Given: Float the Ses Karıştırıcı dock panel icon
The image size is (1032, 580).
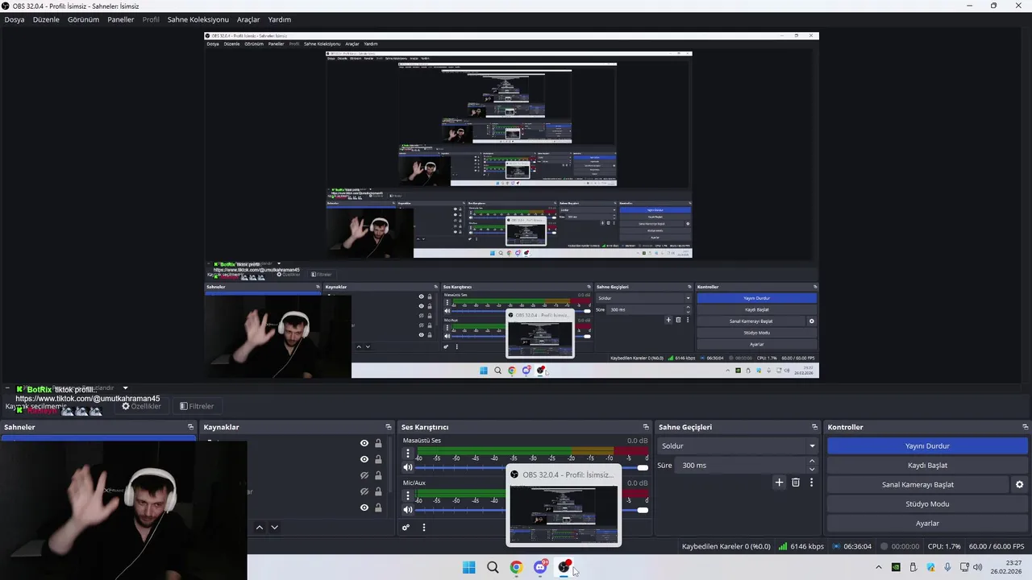Looking at the screenshot, I should [x=646, y=427].
